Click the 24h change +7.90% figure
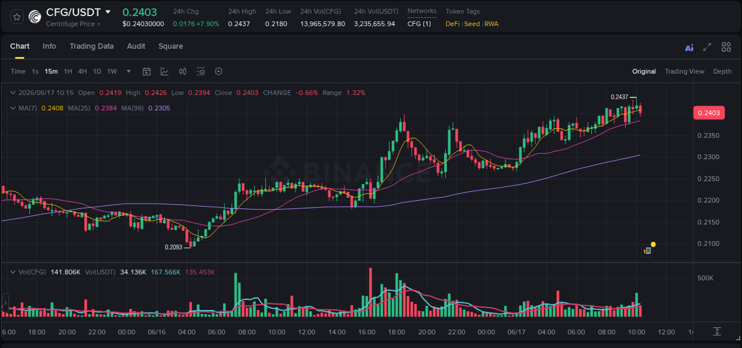 pos(207,24)
